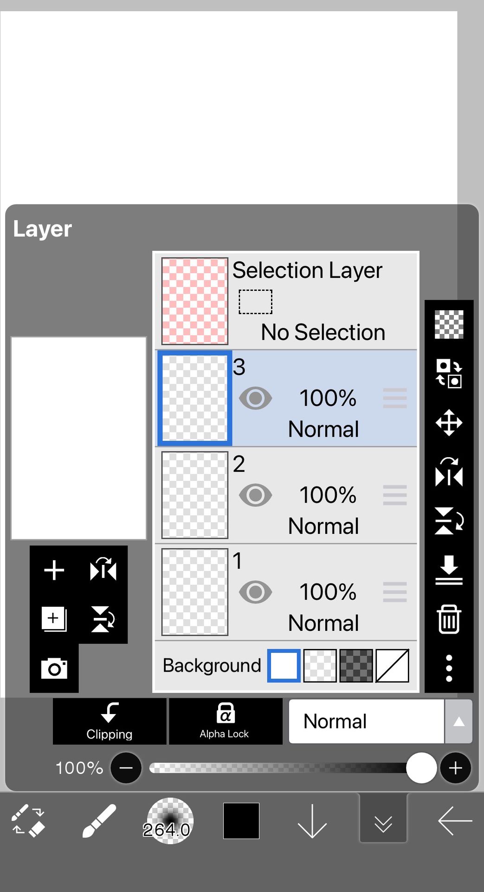Delete layer with the trash icon
Screen dimensions: 484x892
449,619
